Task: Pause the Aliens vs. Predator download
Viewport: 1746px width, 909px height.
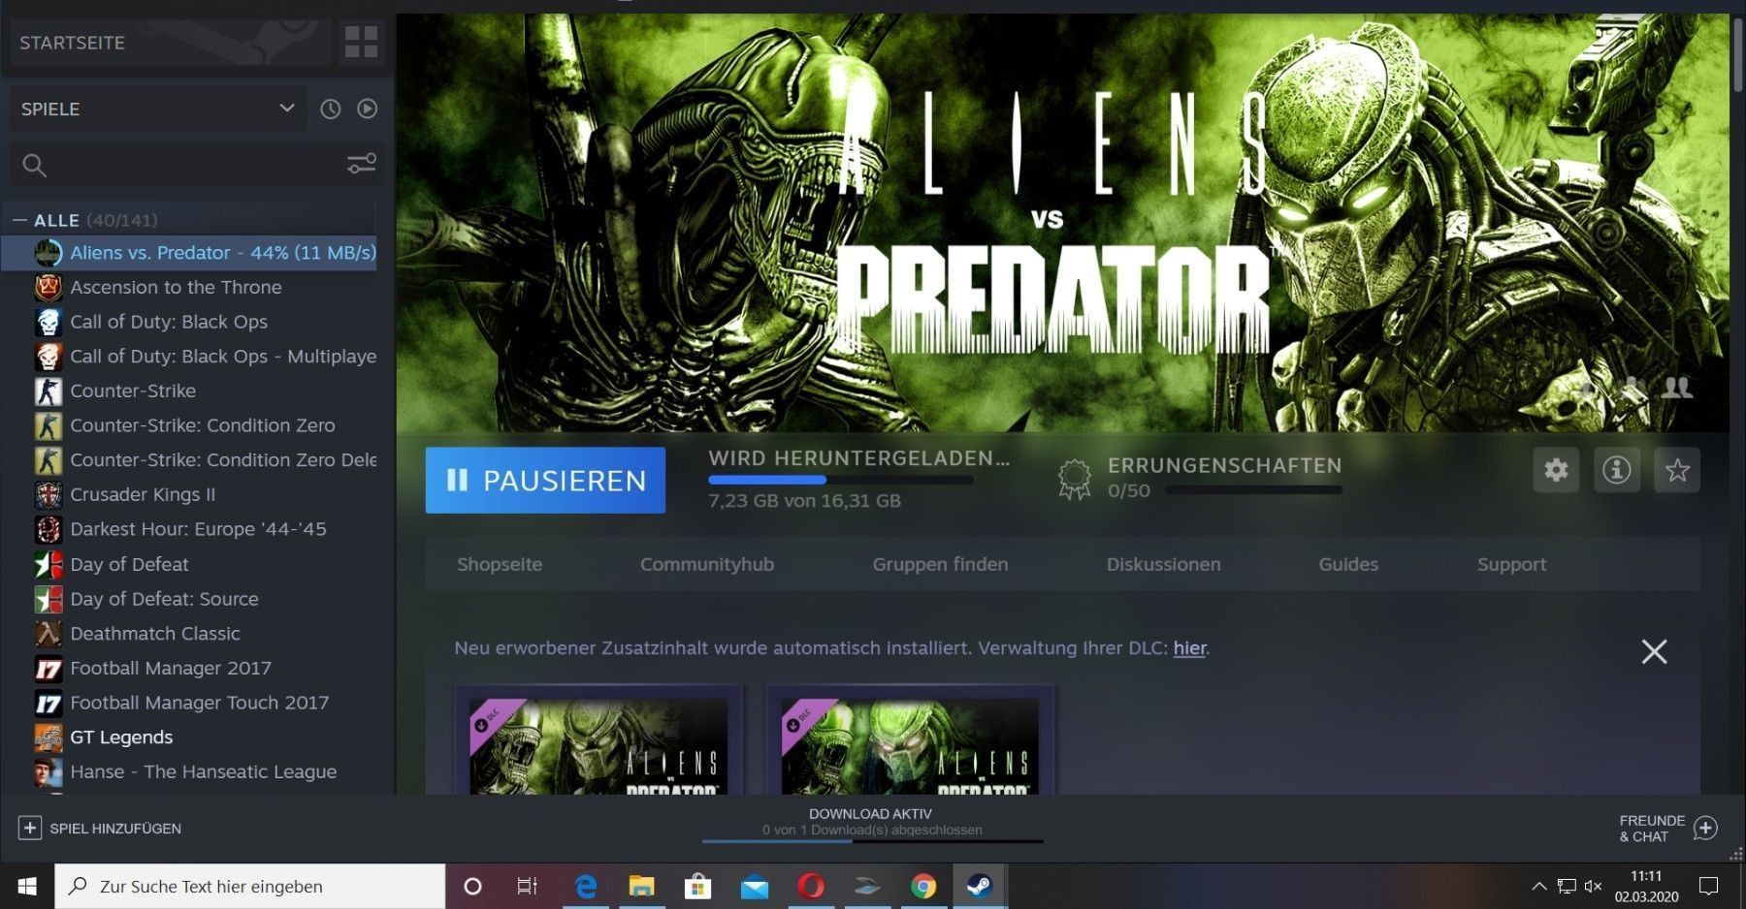Action: (x=545, y=480)
